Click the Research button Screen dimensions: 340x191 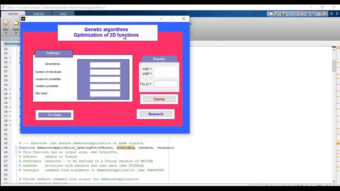click(x=156, y=114)
